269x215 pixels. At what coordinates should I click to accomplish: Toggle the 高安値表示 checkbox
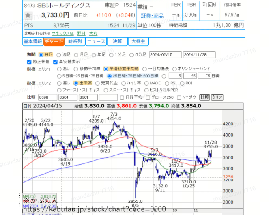(x=55, y=62)
